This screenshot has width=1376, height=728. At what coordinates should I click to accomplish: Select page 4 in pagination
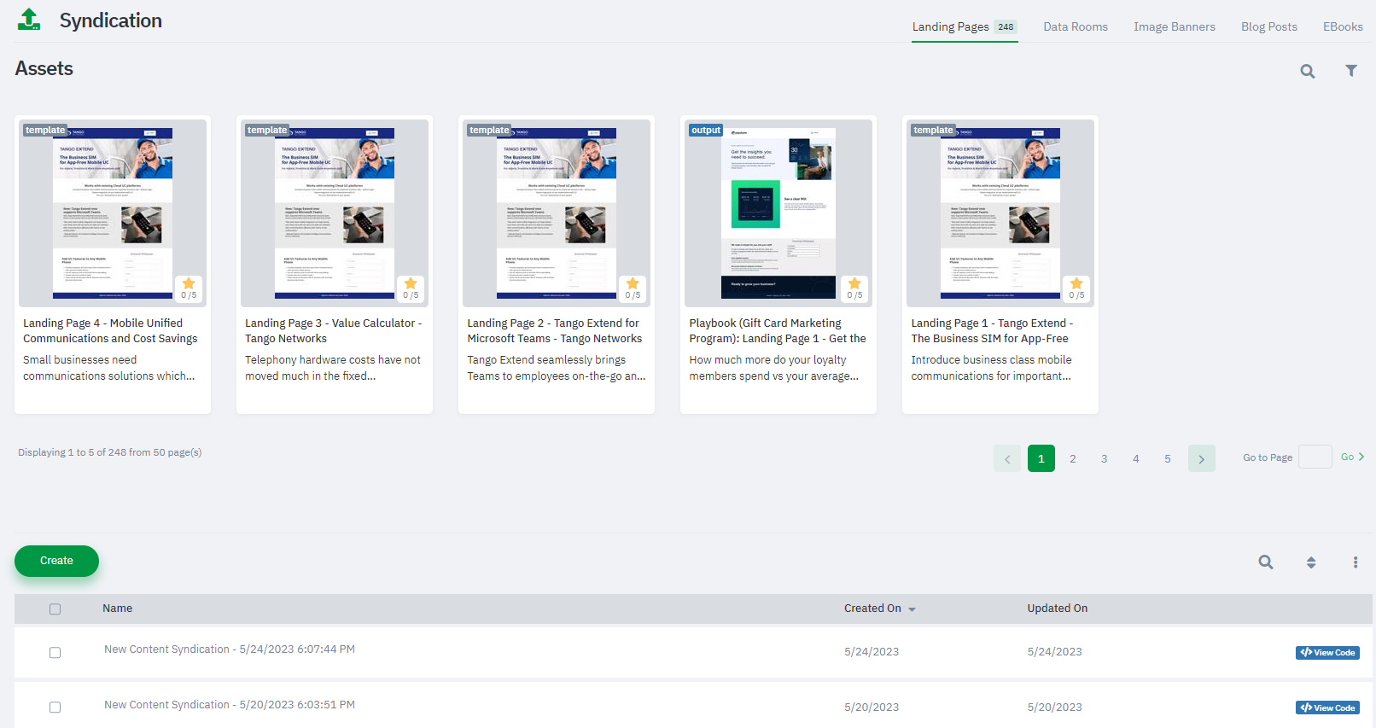click(1136, 459)
